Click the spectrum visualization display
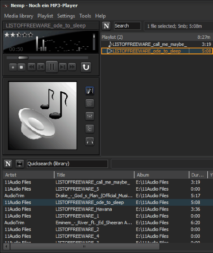The width and height of the screenshot is (213, 253). pyautogui.click(x=62, y=43)
